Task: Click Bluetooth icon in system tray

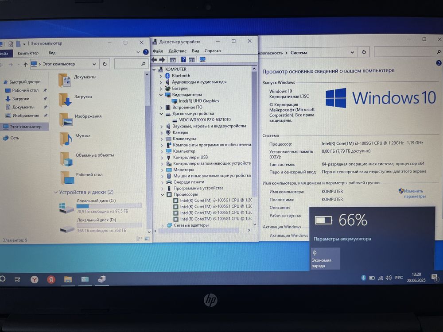Action: (363, 278)
